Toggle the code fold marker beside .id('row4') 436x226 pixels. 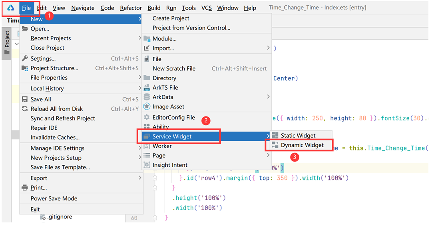(x=155, y=178)
